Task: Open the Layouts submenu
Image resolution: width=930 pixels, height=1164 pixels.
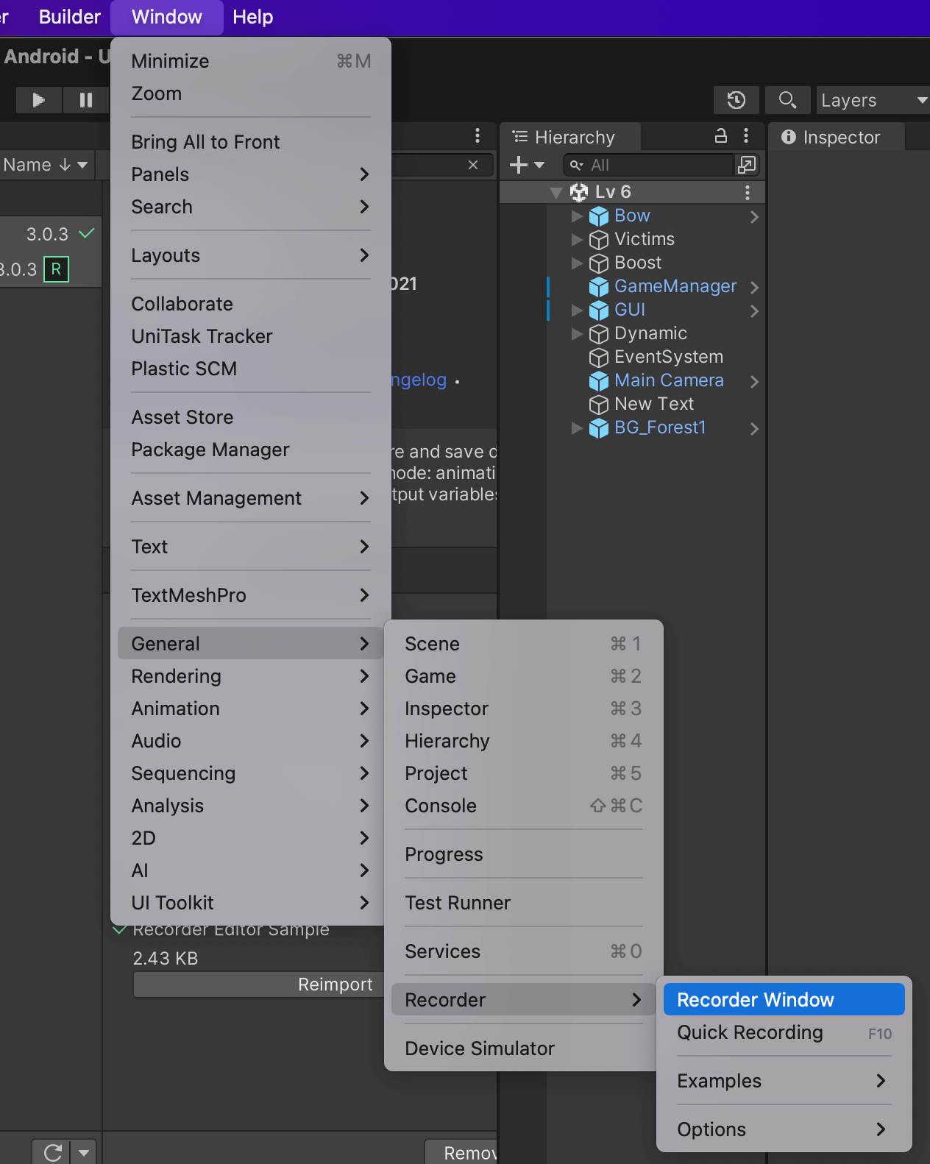Action: point(250,255)
